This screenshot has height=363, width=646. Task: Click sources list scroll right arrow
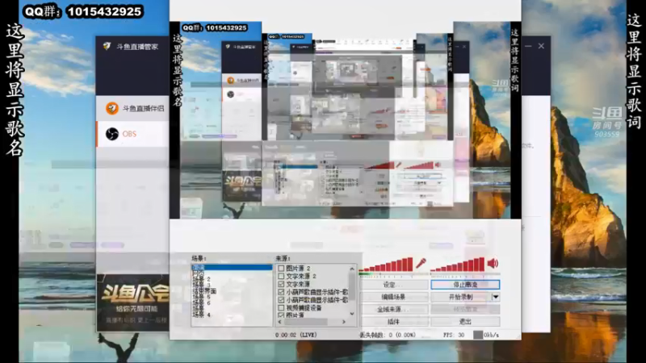(x=344, y=322)
